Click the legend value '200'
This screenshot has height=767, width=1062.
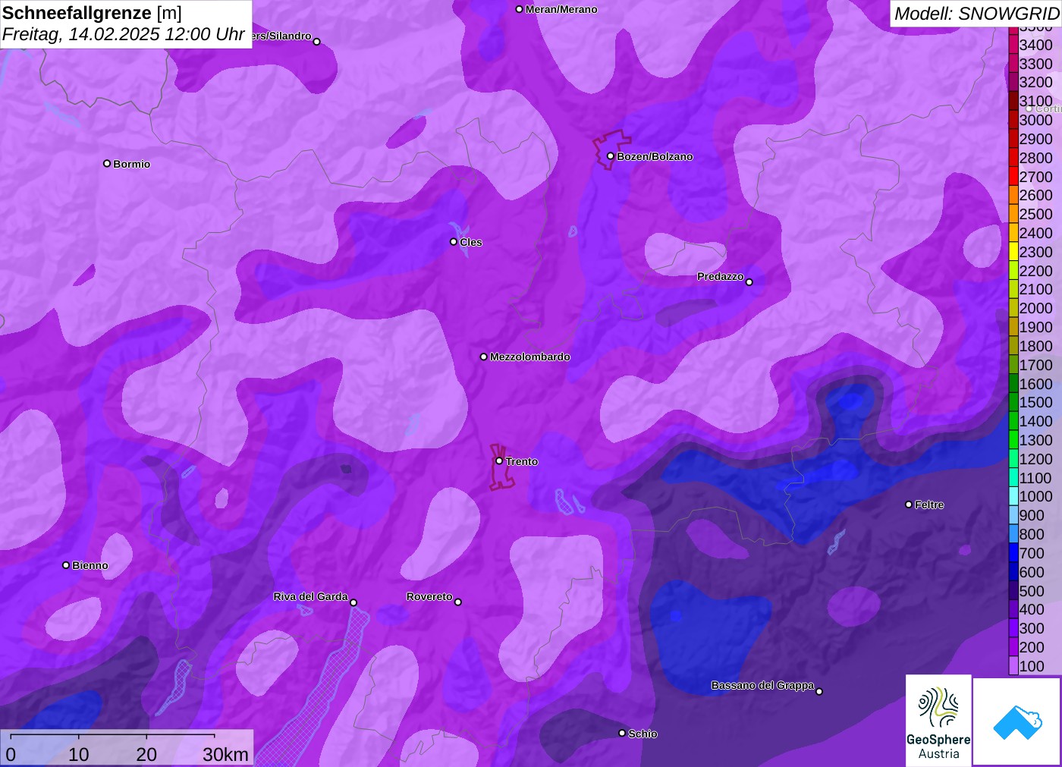[1032, 647]
